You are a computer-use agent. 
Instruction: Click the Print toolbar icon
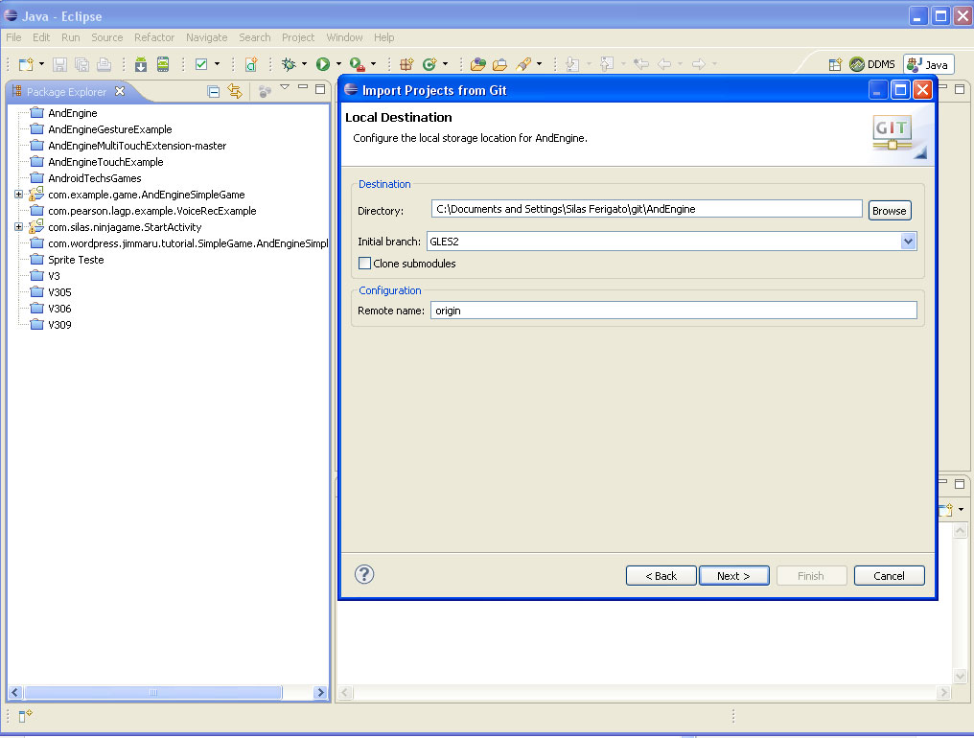(x=104, y=64)
